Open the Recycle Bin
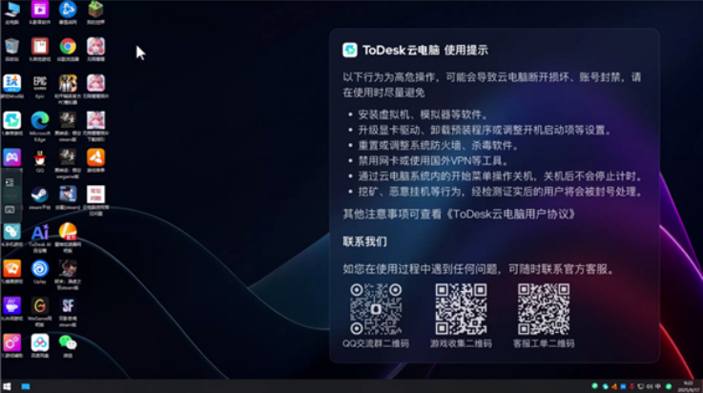The image size is (703, 393). point(11,46)
